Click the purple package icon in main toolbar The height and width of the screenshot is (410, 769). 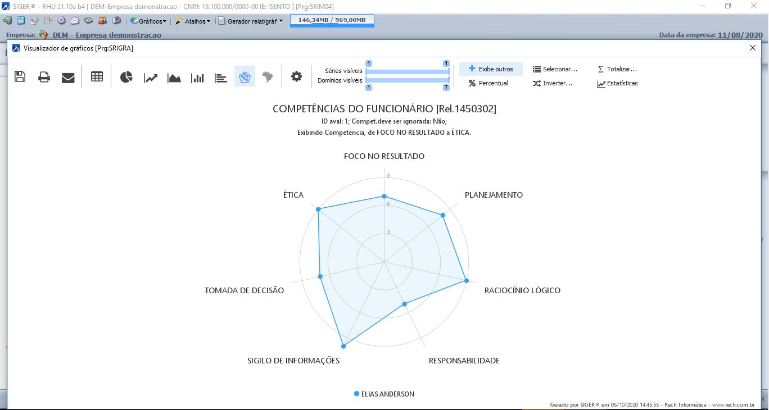click(x=116, y=21)
